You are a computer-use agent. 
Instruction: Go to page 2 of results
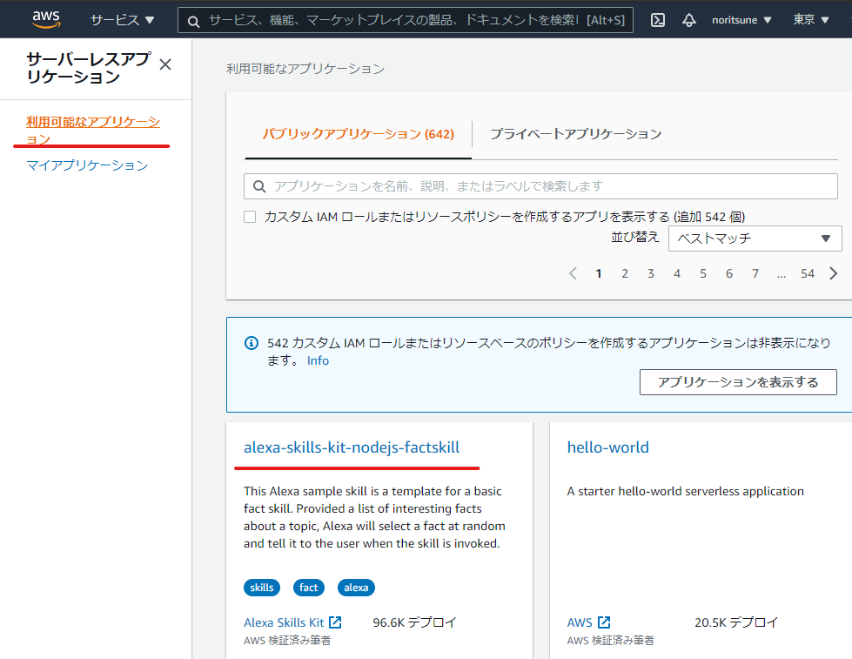coord(625,273)
